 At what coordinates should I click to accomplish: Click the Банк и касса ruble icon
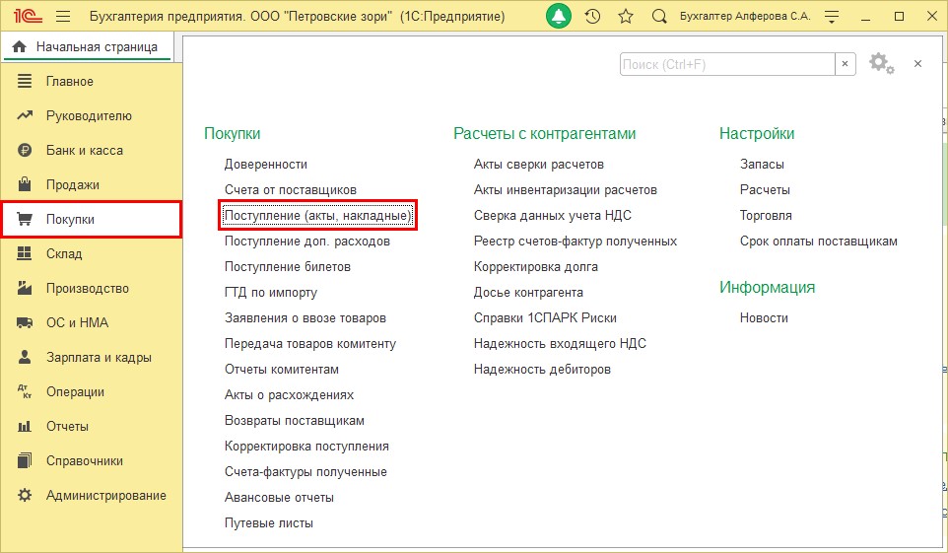point(25,150)
